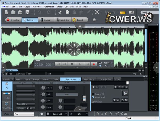
Task: Click the stop button in transport bar
Action: coord(72,64)
